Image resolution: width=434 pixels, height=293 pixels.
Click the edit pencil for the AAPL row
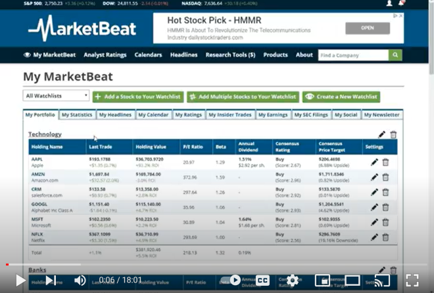pyautogui.click(x=374, y=162)
